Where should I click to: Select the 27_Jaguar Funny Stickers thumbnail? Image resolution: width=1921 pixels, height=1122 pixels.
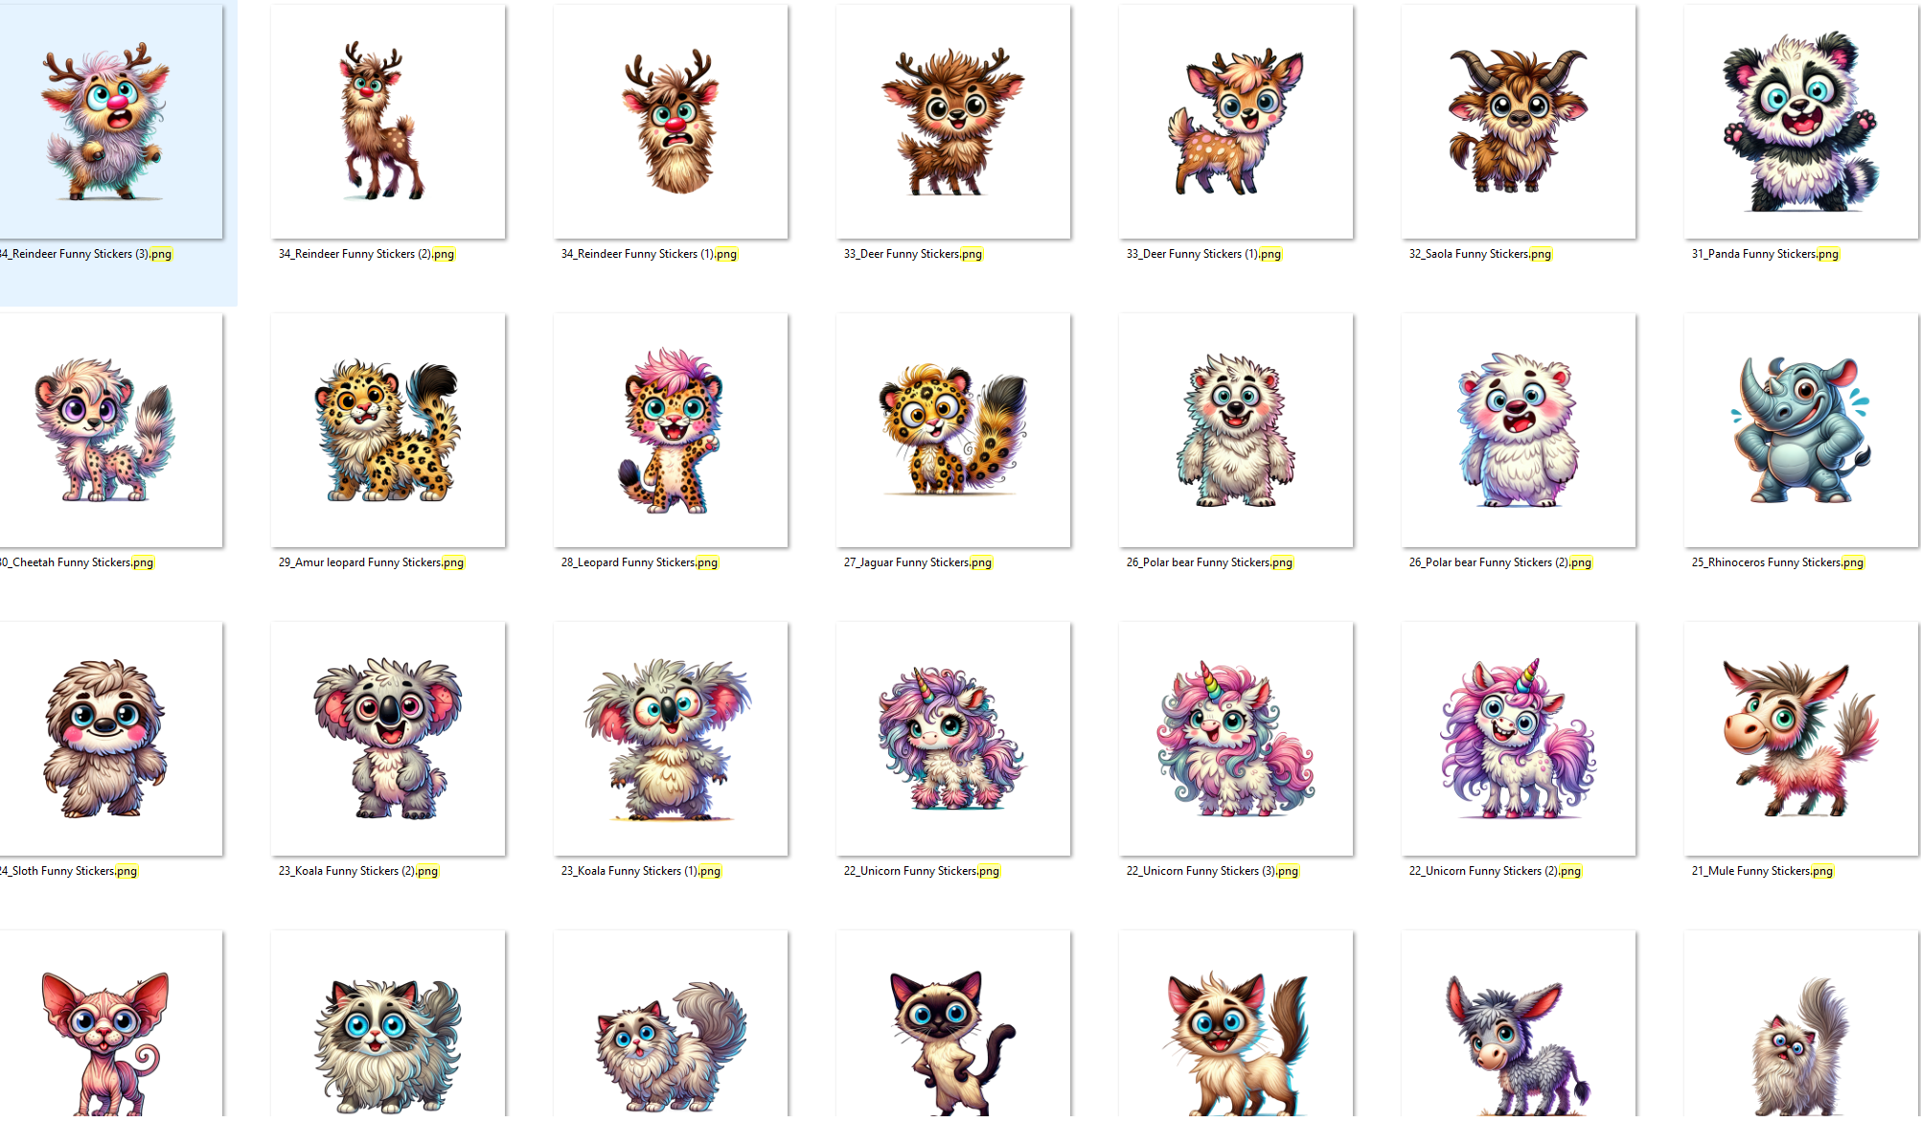point(953,430)
